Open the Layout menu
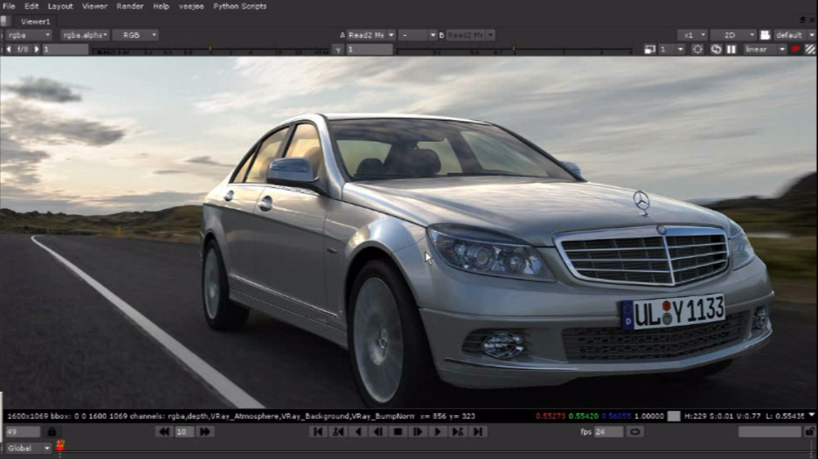This screenshot has height=459, width=818. [x=61, y=7]
